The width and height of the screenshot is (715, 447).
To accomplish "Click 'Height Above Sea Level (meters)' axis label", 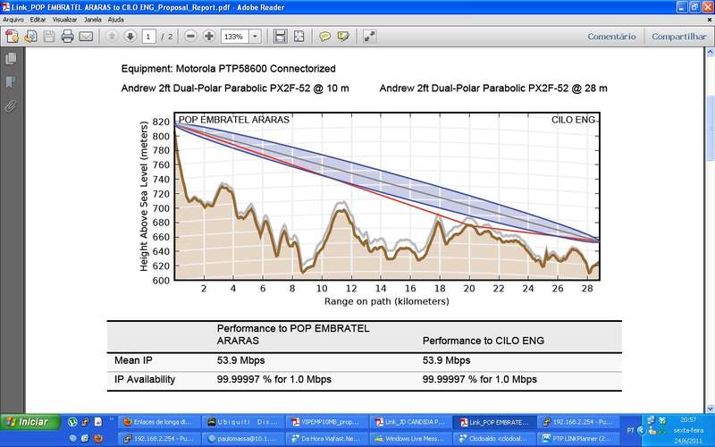I will point(144,196).
